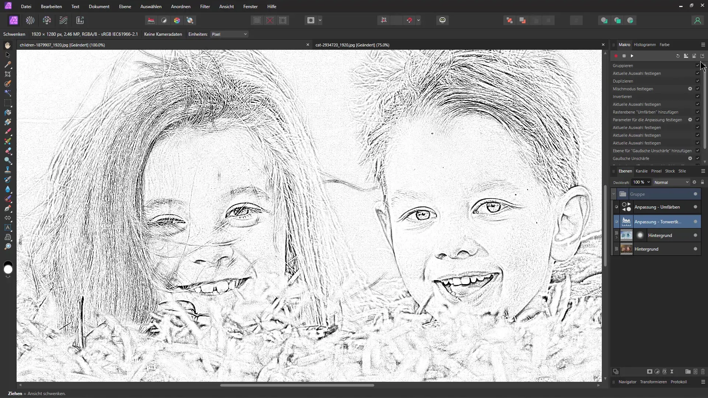The width and height of the screenshot is (708, 398).
Task: Open the Deckkraft opacity dropdown
Action: point(649,182)
